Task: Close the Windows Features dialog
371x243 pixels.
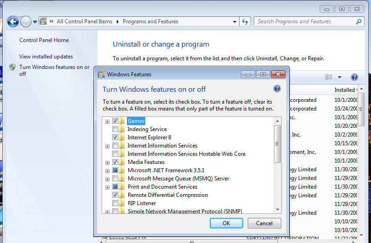Action: [x=278, y=74]
